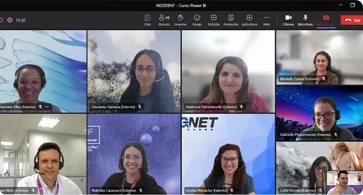Open Anotações meeting notes
The height and width of the screenshot is (195, 363).
tap(231, 20)
